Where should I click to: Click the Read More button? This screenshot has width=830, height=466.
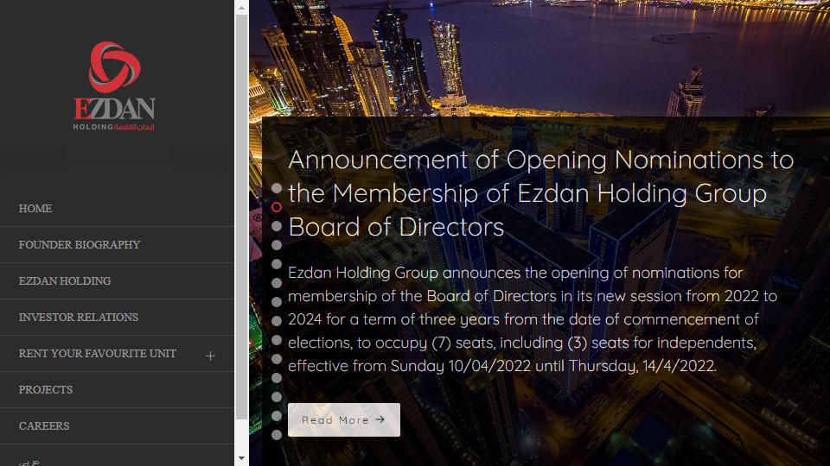tap(344, 420)
